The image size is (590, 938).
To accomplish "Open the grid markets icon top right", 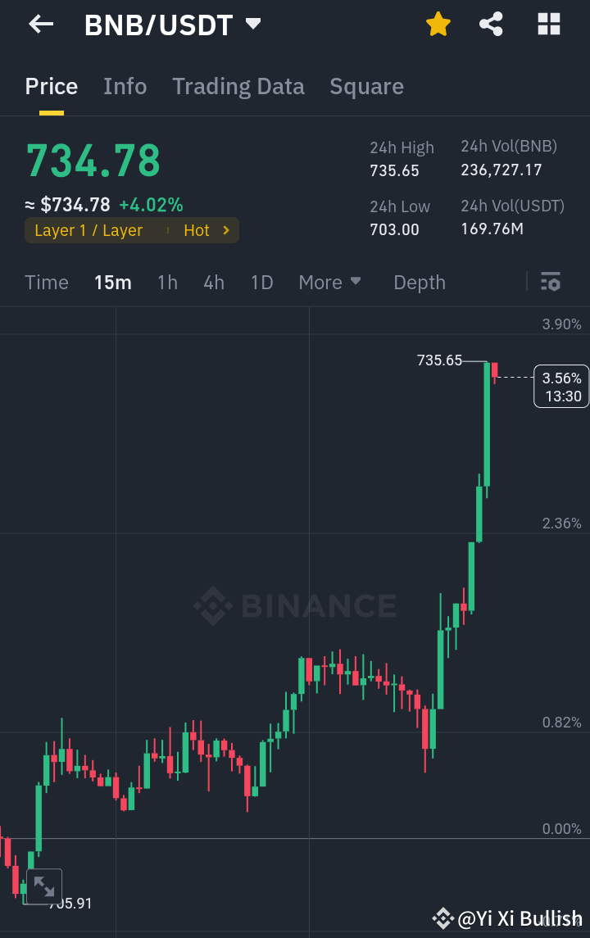I will [x=548, y=24].
